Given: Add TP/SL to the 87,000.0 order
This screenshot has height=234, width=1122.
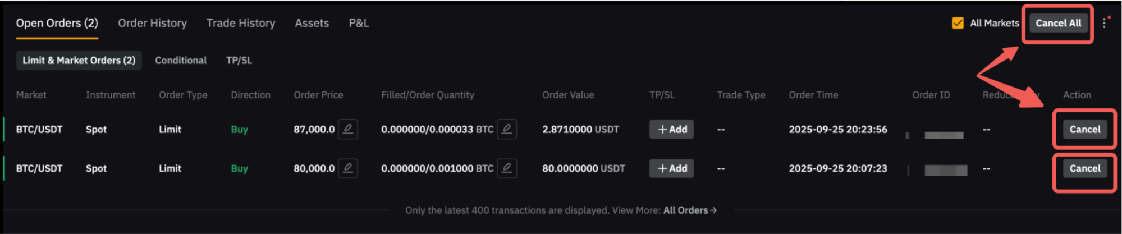Looking at the screenshot, I should coord(671,129).
